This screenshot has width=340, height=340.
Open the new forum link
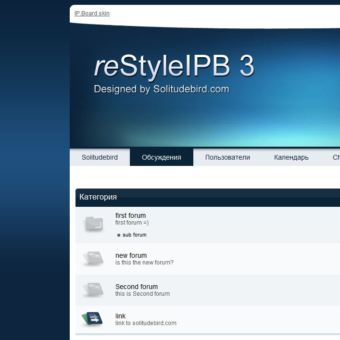point(131,255)
